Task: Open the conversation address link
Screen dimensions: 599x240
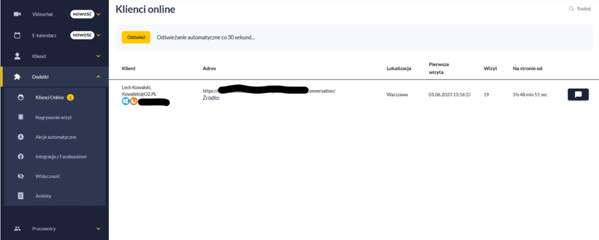Action: [269, 91]
